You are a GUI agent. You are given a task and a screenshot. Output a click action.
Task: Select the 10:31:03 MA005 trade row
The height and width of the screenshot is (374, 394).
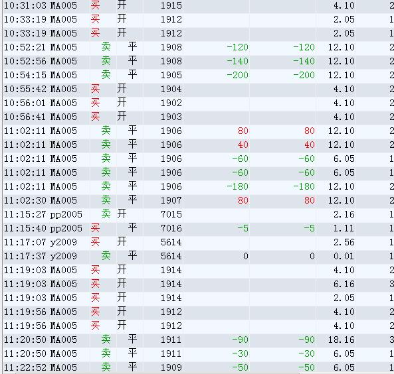199,5
